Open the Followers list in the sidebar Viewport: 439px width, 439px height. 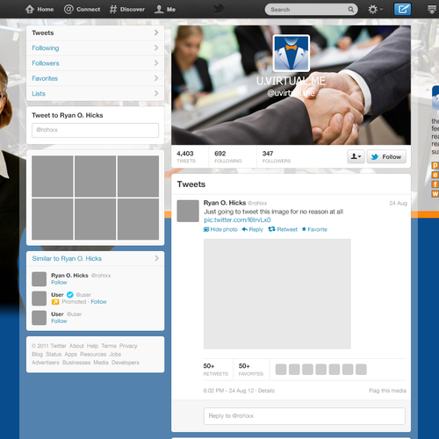95,63
